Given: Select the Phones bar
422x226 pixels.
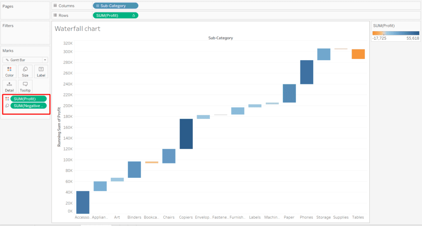Looking at the screenshot, I should [x=307, y=72].
